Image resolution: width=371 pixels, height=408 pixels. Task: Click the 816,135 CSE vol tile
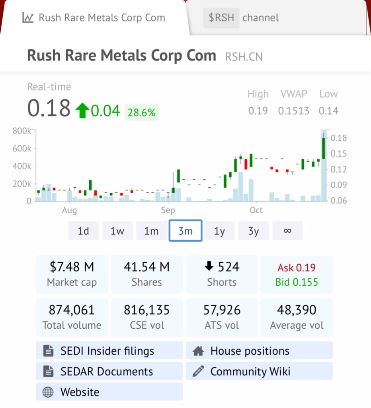click(x=147, y=318)
